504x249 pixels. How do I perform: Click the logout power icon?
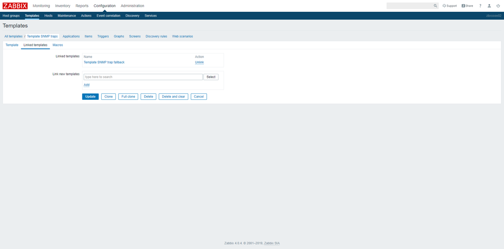pos(498,6)
